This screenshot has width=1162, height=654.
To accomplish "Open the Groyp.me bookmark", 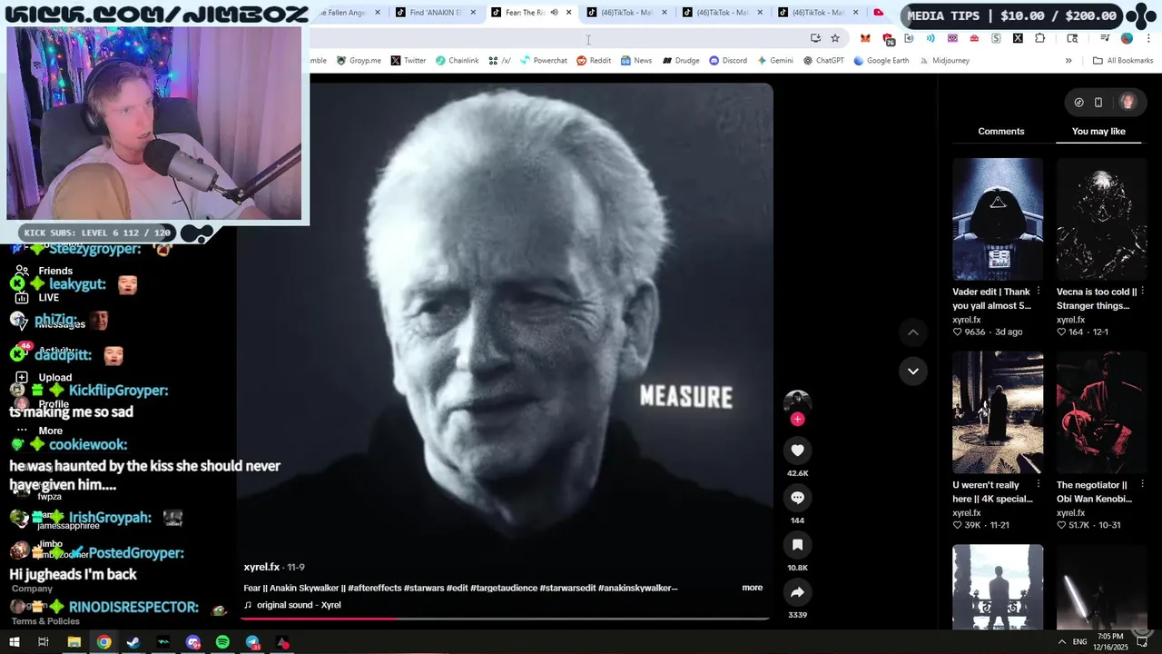I will pyautogui.click(x=359, y=61).
